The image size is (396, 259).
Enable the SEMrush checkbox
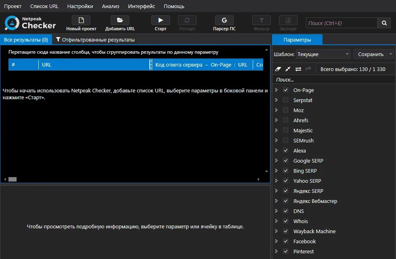(286, 140)
